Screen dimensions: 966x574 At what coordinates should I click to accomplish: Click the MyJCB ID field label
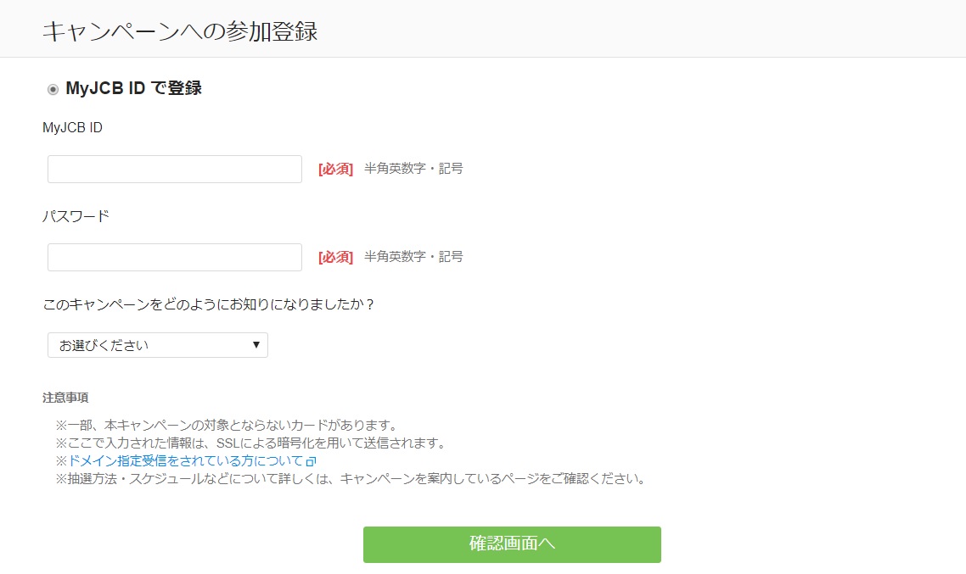pyautogui.click(x=73, y=127)
